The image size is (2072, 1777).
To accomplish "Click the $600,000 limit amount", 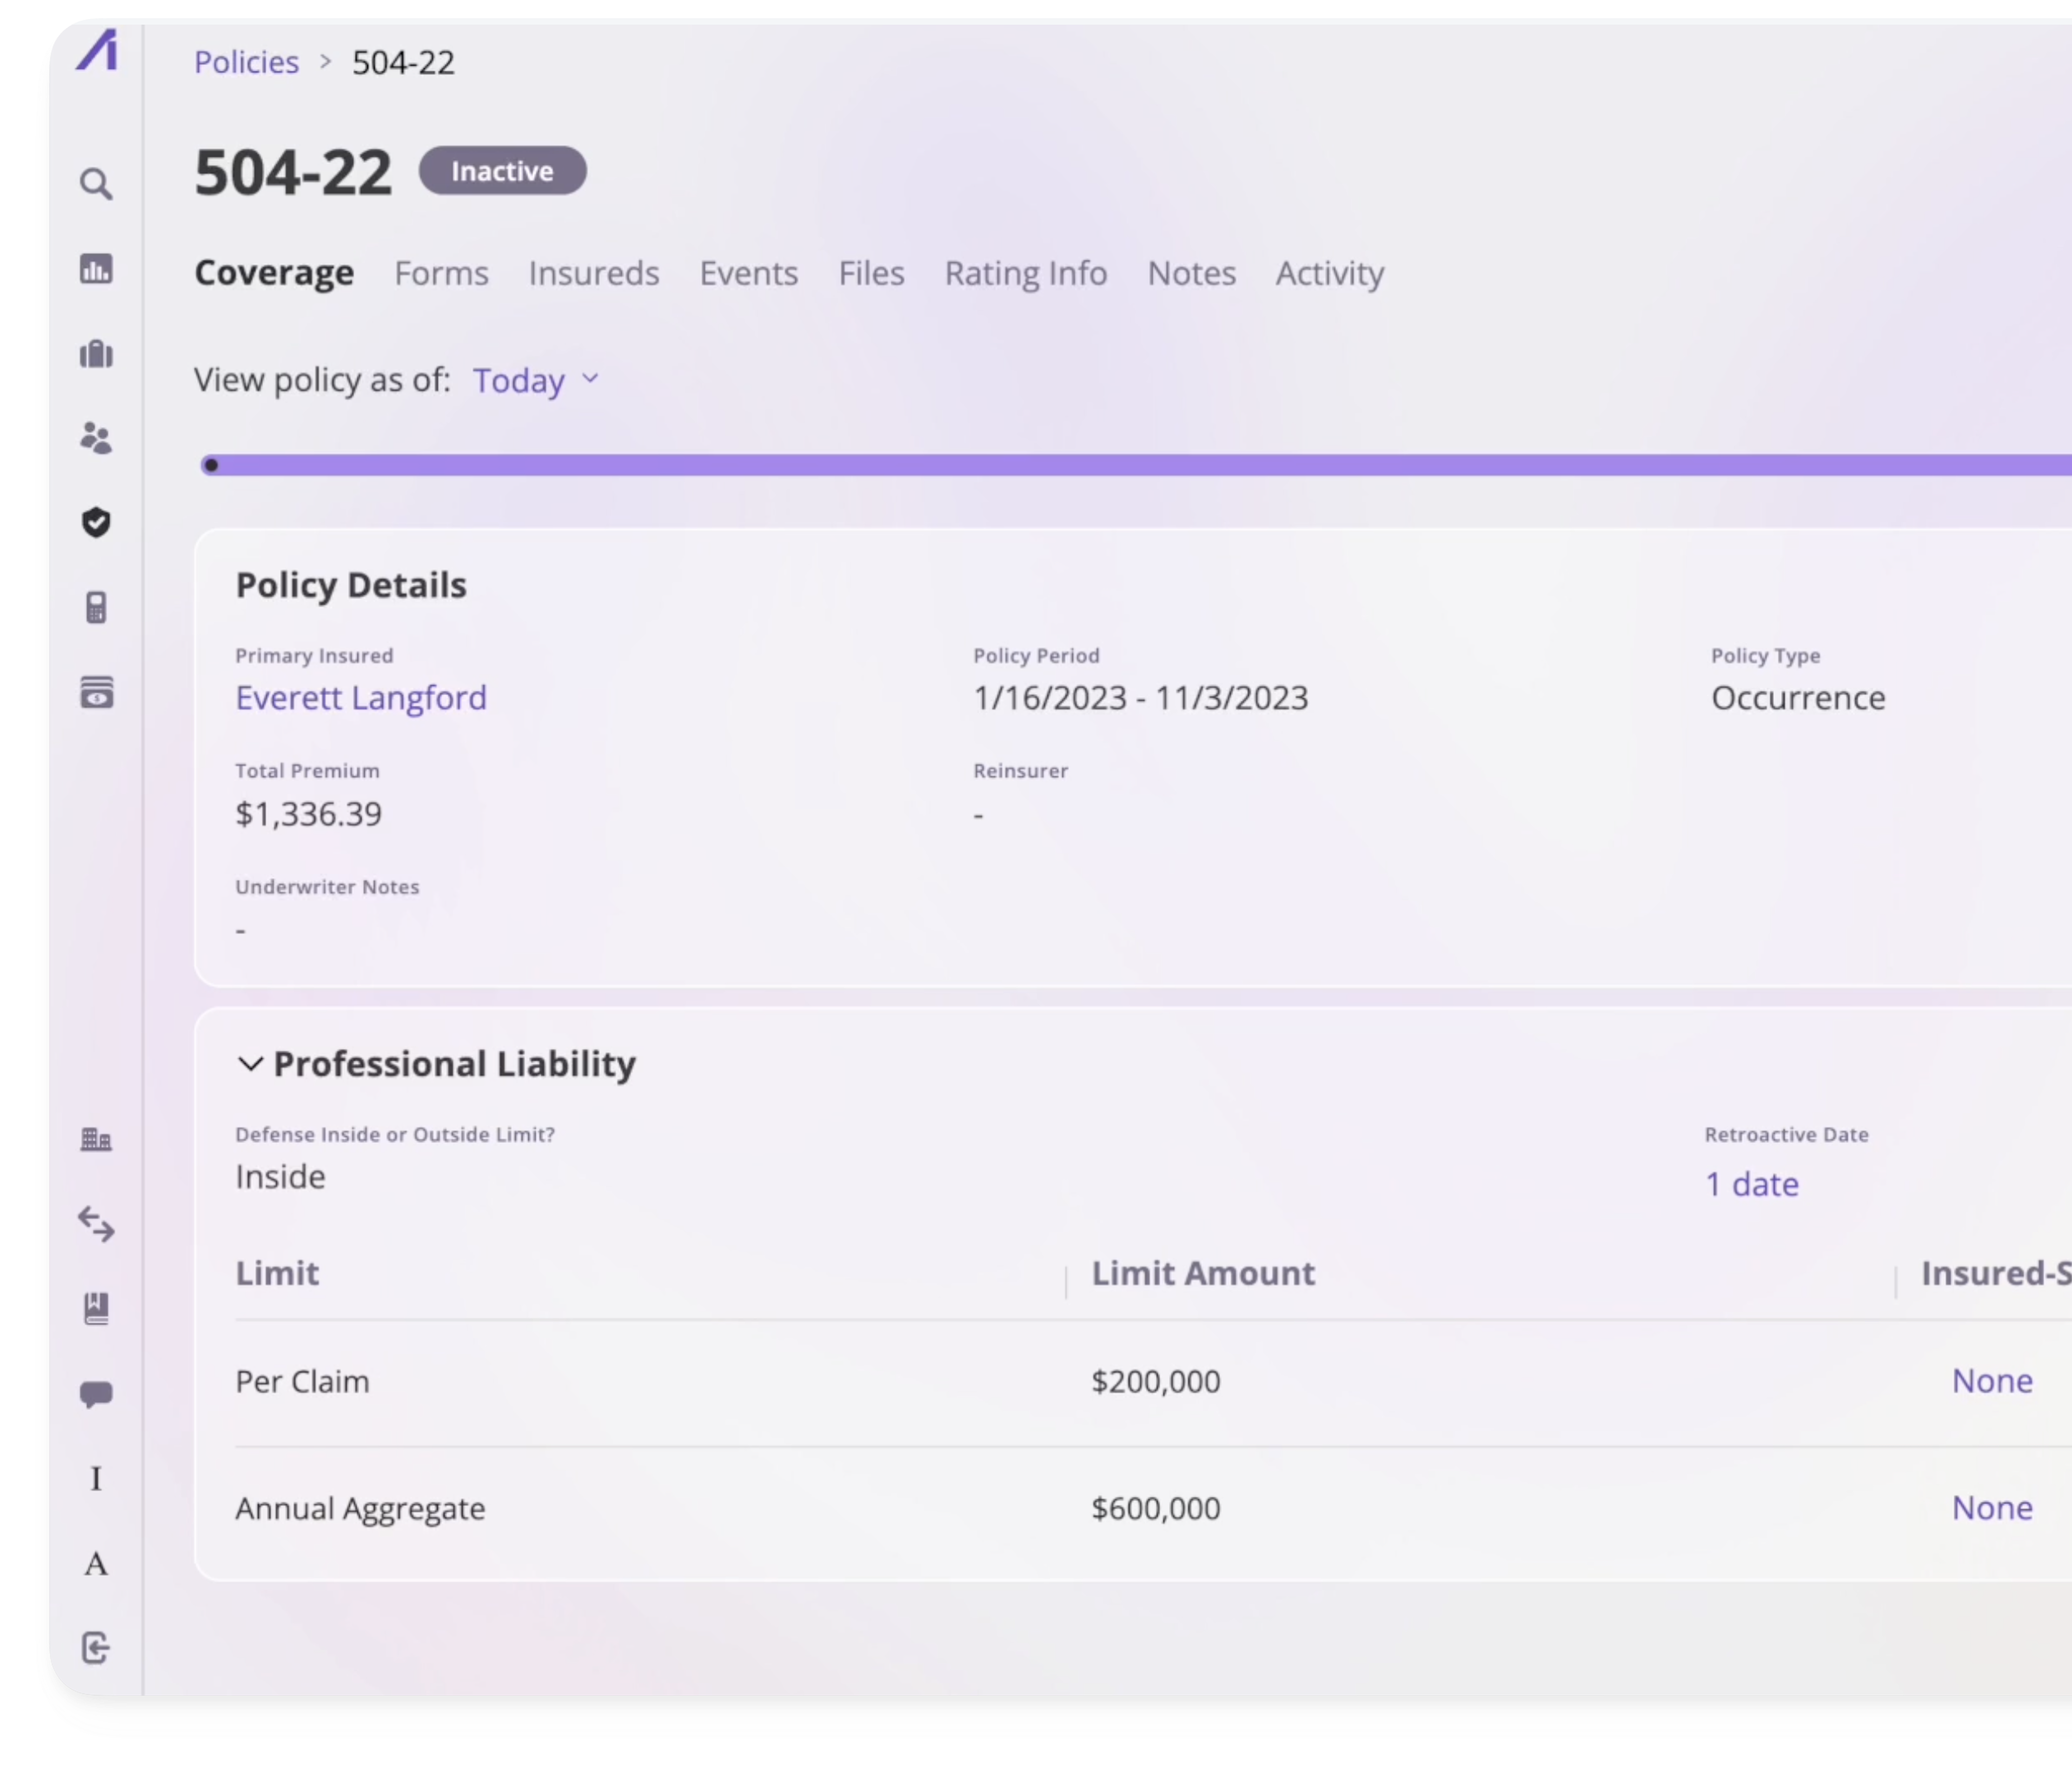I will point(1156,1508).
